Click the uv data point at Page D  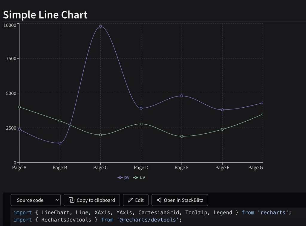tap(141, 124)
